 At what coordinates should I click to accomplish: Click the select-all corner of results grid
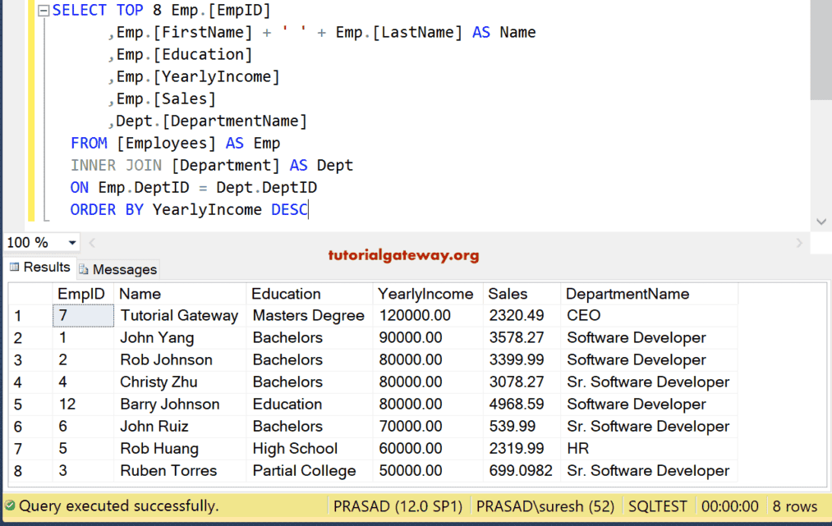[30, 294]
